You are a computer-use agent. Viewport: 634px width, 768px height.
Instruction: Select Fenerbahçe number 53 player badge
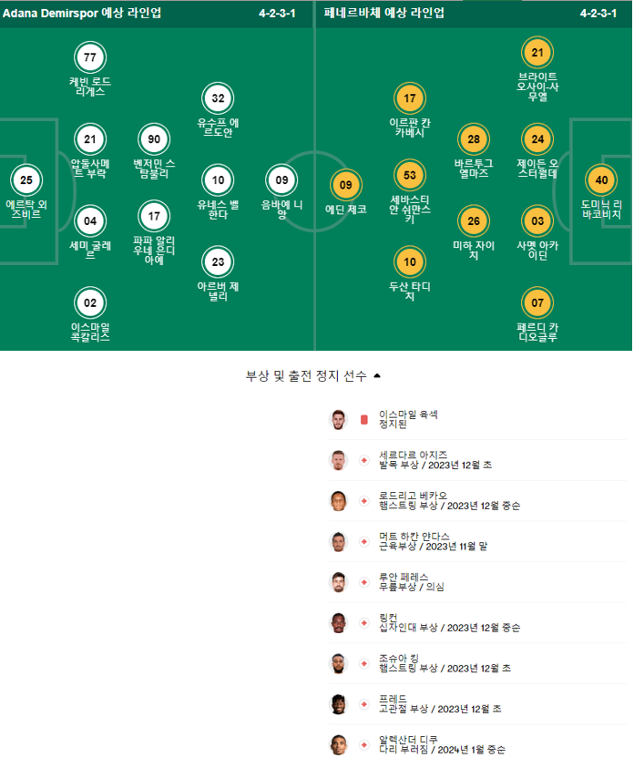point(410,175)
